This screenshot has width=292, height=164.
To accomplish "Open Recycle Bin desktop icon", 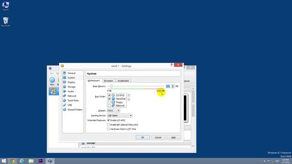I will [x=6, y=22].
